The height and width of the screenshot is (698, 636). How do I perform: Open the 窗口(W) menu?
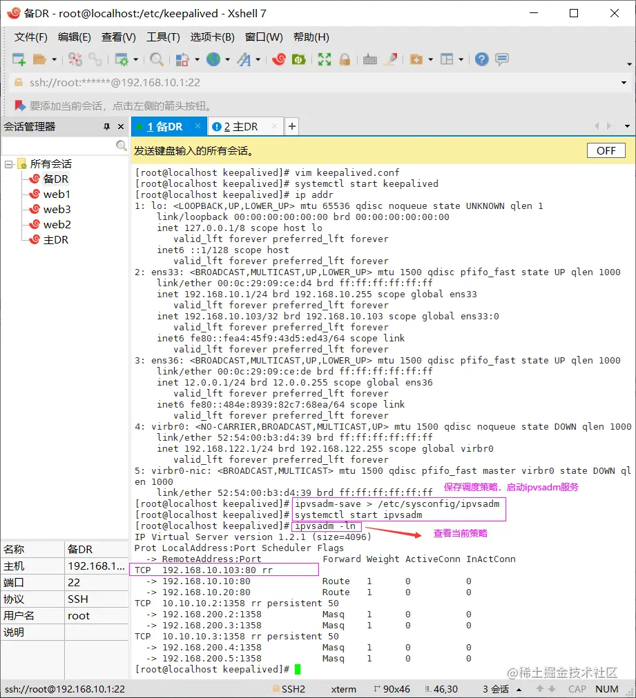[264, 37]
